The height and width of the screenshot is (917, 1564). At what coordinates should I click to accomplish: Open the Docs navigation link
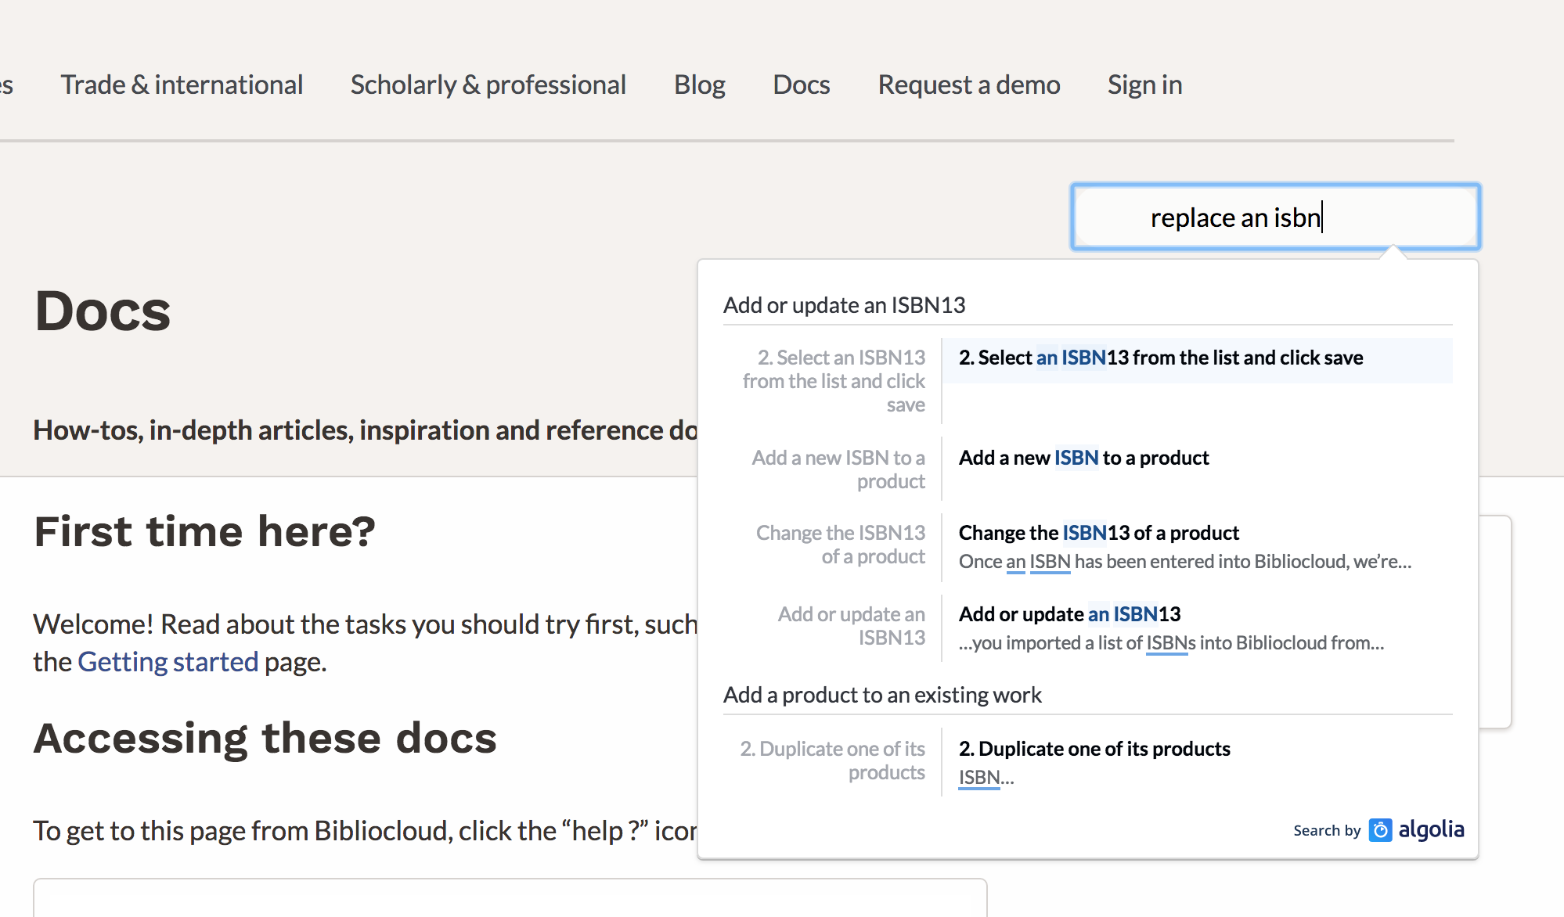(x=801, y=85)
